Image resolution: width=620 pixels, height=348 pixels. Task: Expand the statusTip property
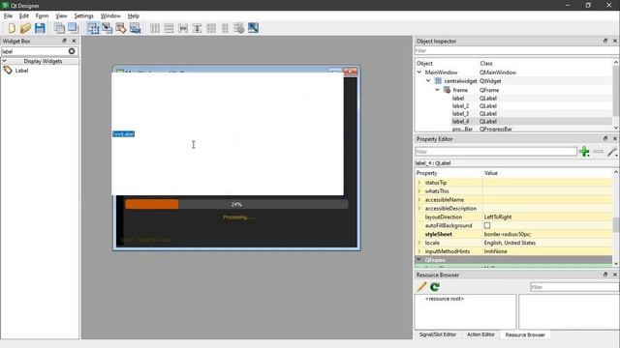(419, 183)
